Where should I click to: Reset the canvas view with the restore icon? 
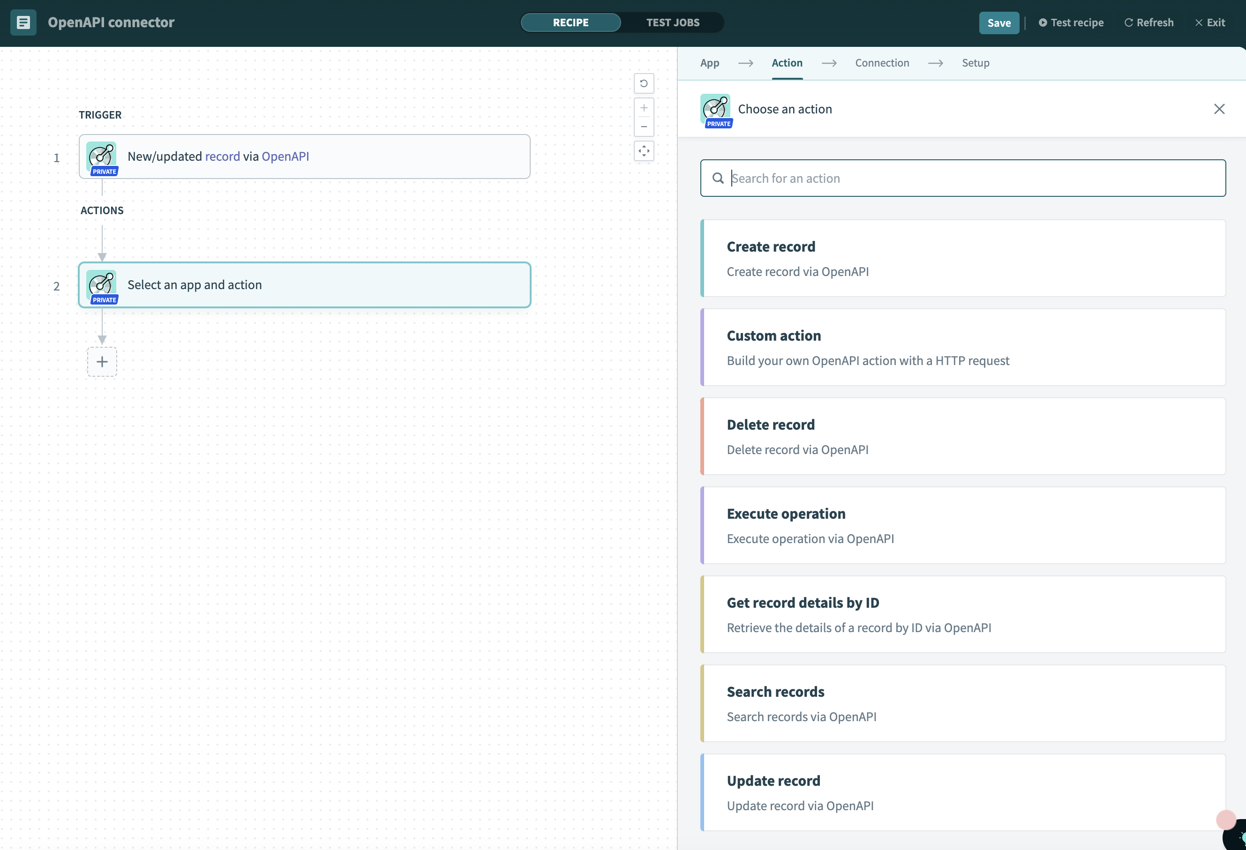644,83
